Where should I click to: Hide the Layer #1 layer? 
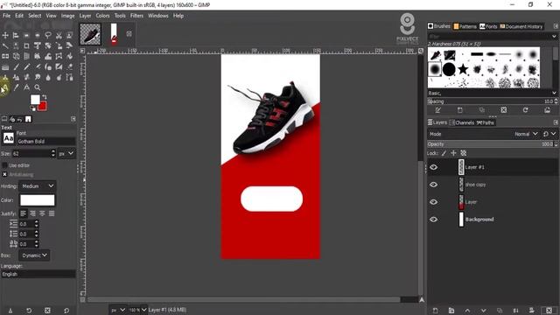coord(434,167)
